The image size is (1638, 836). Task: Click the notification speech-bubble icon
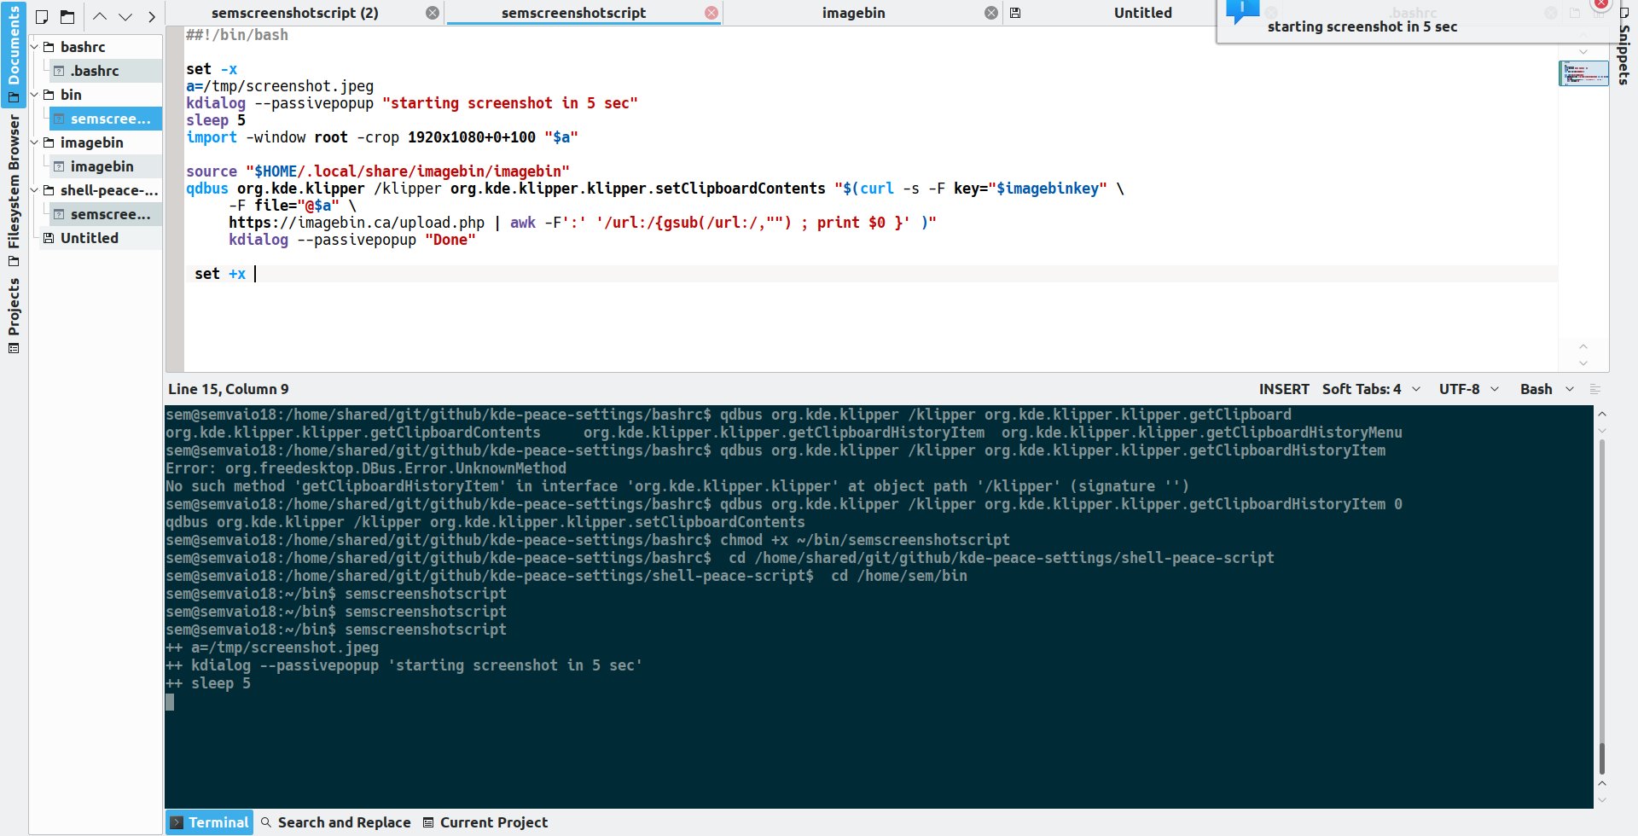tap(1242, 11)
